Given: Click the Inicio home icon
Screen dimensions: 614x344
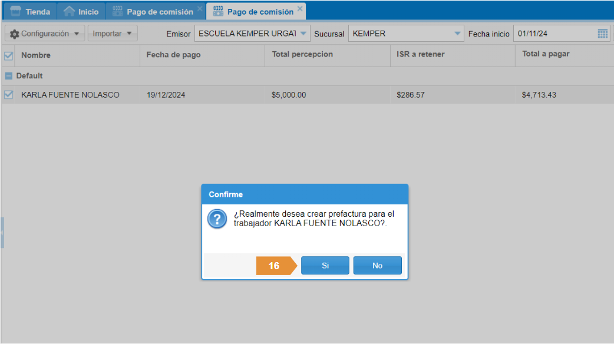Looking at the screenshot, I should 69,11.
